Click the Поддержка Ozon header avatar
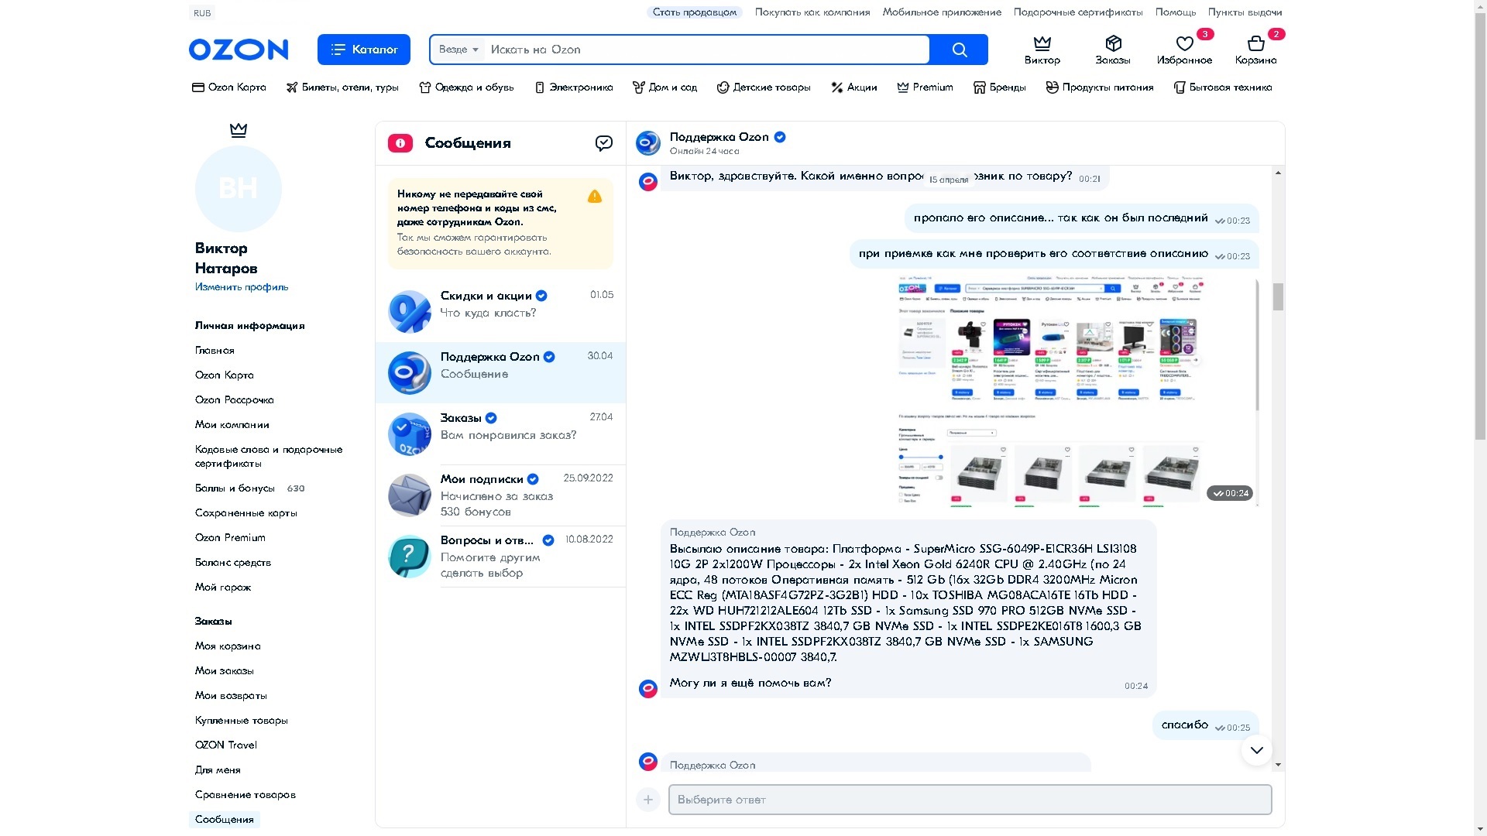This screenshot has height=836, width=1487. point(648,143)
